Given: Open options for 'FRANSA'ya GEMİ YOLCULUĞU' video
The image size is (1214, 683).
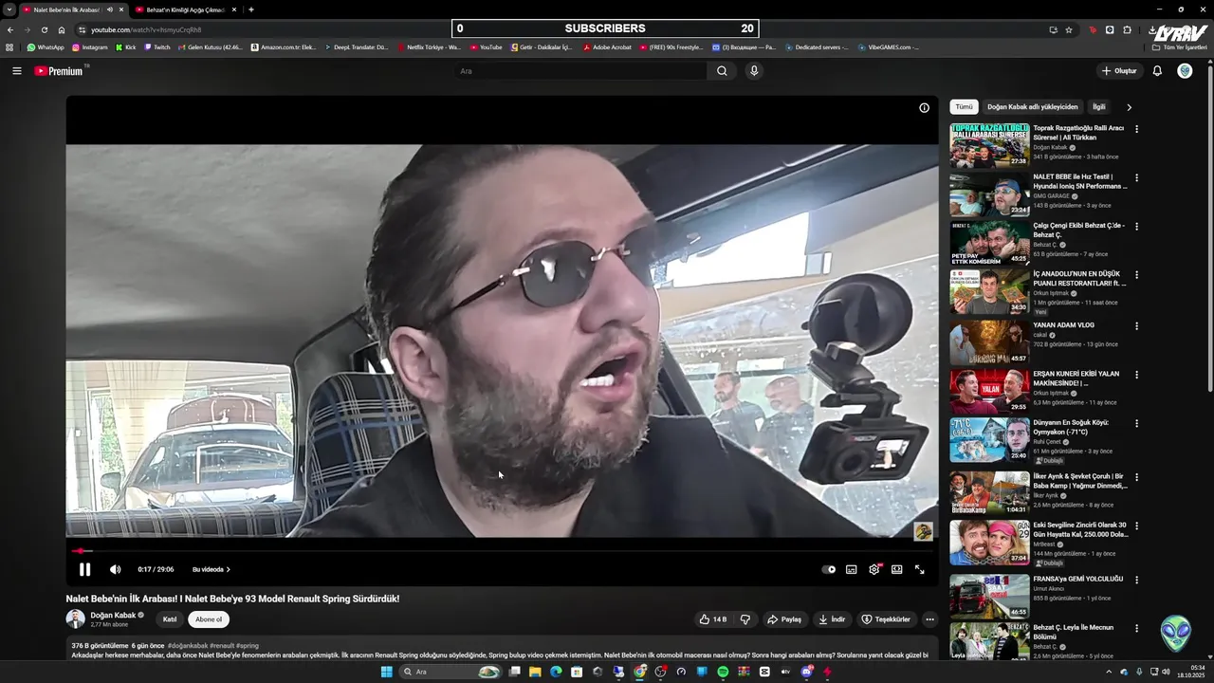Looking at the screenshot, I should tap(1136, 580).
